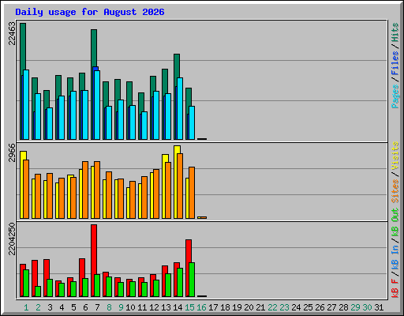404x316 pixels.
Task: Select the "Visits" legend label
Action: [x=395, y=156]
